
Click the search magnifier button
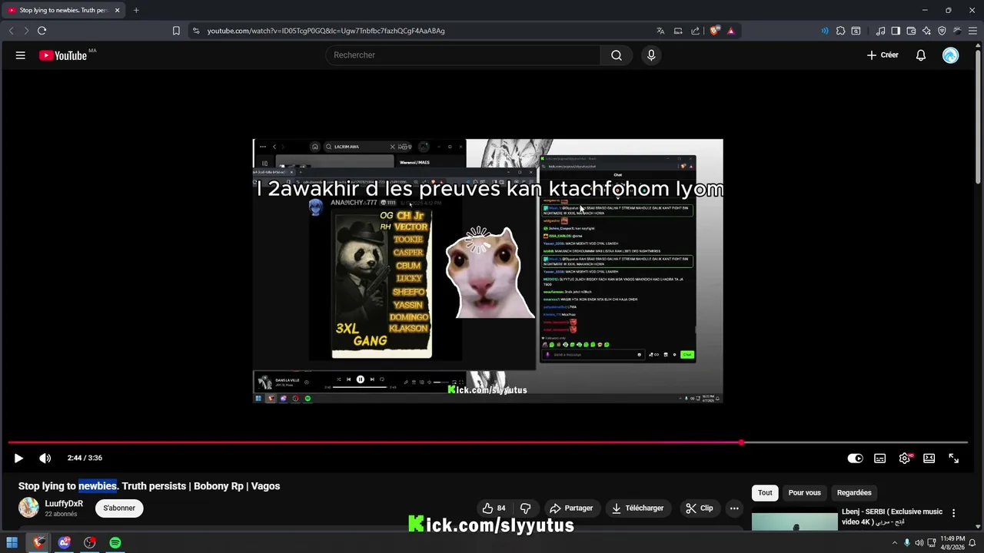click(x=617, y=55)
